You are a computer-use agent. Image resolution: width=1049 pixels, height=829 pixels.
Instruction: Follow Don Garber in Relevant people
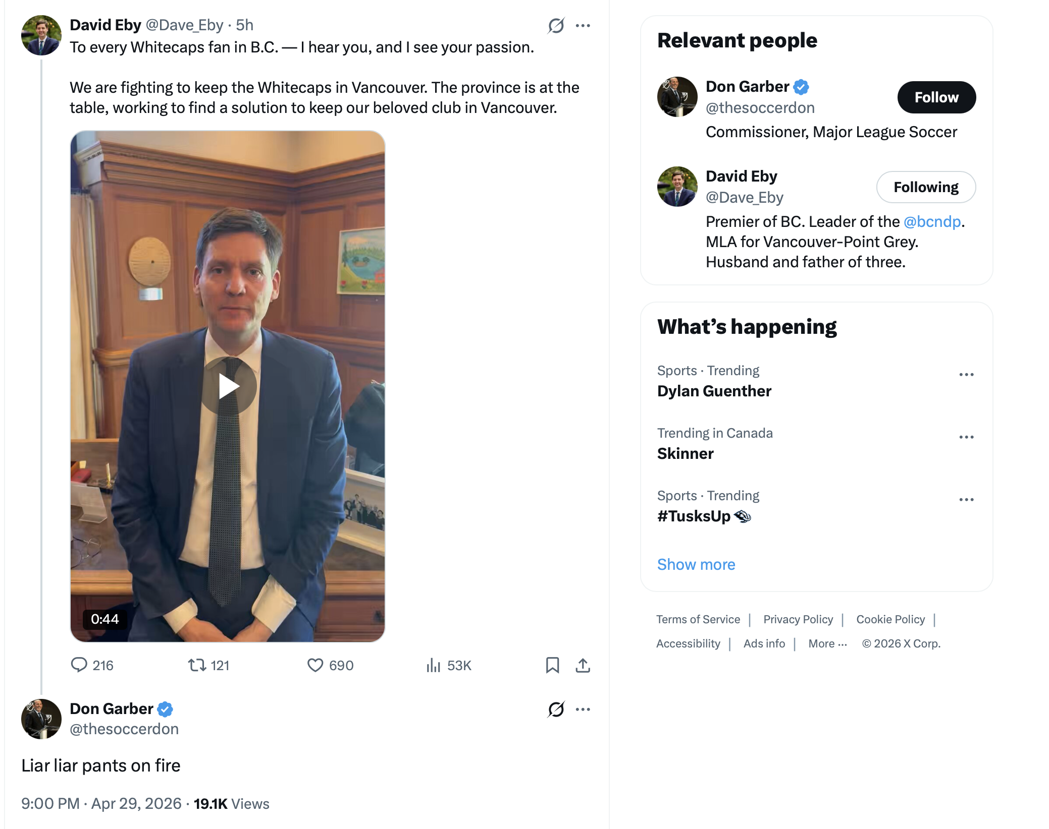coord(936,97)
